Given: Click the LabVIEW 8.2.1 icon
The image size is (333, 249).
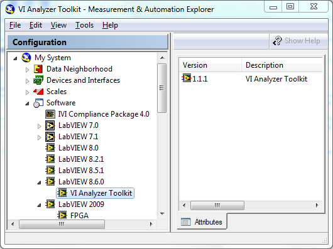Looking at the screenshot, I should [50, 159].
